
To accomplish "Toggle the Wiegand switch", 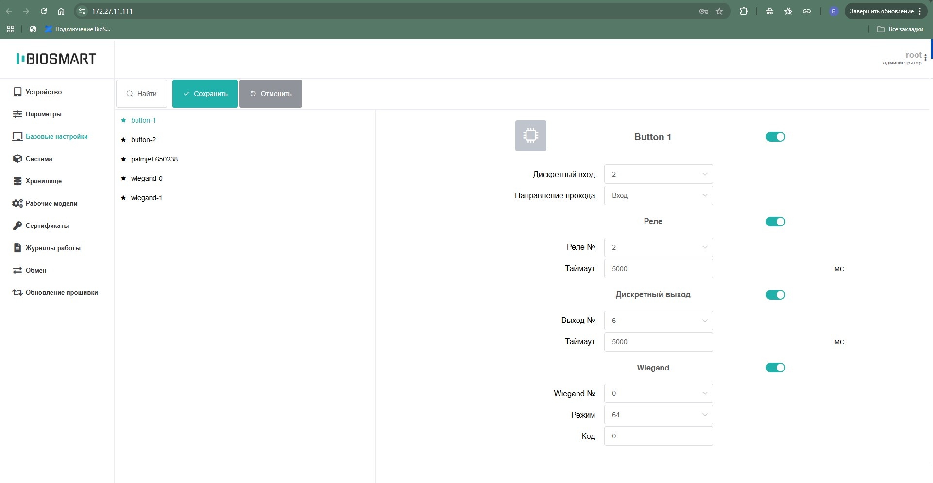I will click(x=775, y=368).
